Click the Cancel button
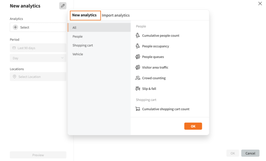This screenshot has height=161, width=266. [250, 153]
